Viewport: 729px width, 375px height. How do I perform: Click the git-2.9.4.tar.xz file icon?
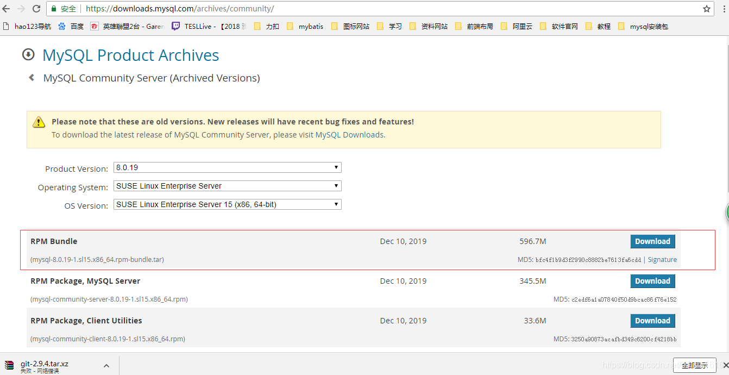click(x=9, y=365)
